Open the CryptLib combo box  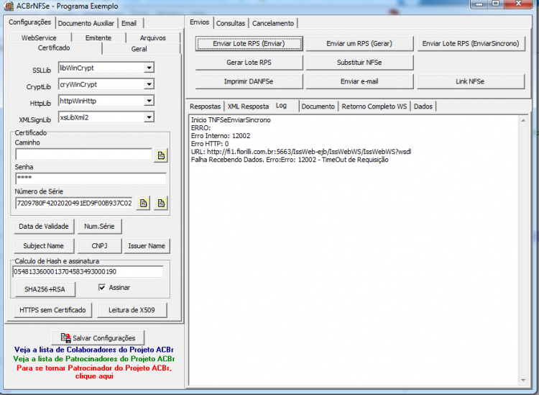(149, 84)
